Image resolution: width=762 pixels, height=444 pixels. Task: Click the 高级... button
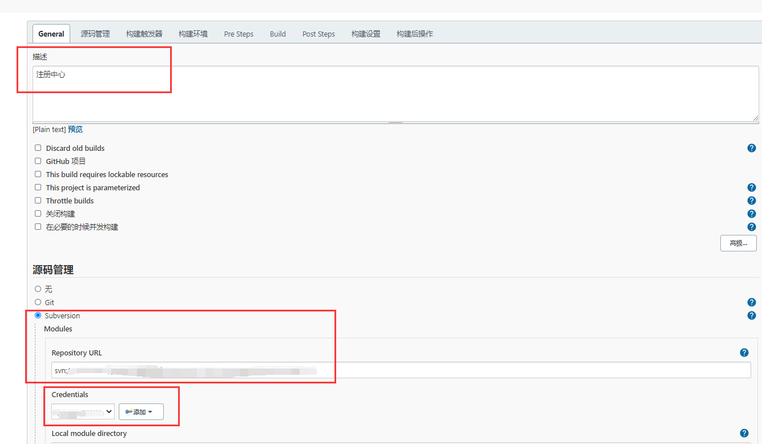(x=738, y=242)
